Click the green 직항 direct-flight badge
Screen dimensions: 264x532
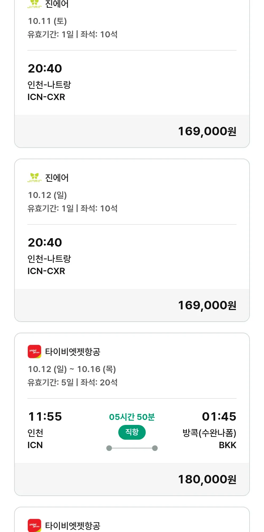(132, 432)
